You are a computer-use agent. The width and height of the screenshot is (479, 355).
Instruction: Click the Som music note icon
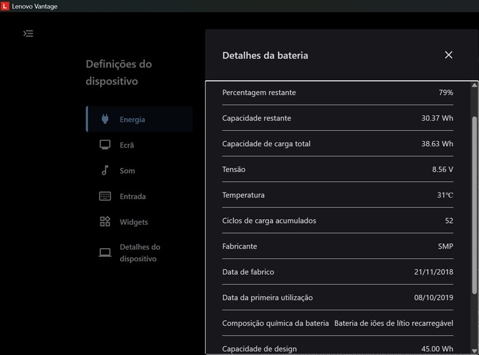pyautogui.click(x=105, y=170)
